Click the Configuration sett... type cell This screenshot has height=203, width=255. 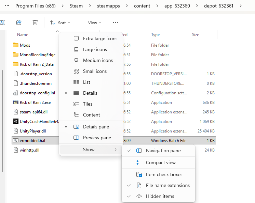pos(169,93)
